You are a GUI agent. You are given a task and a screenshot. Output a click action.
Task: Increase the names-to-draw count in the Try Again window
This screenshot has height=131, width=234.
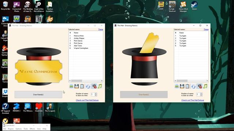click(201, 94)
